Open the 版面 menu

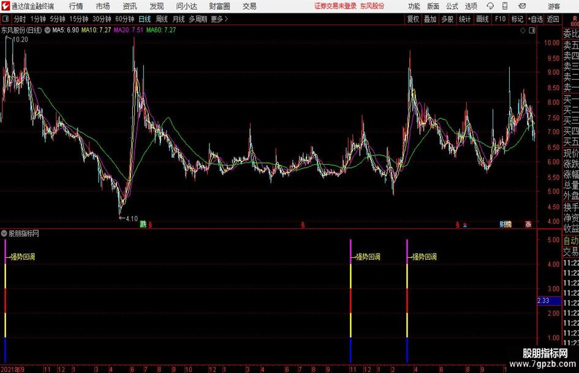click(433, 6)
